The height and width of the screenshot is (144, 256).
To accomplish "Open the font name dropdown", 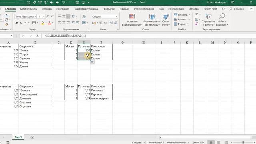I will point(35,16).
